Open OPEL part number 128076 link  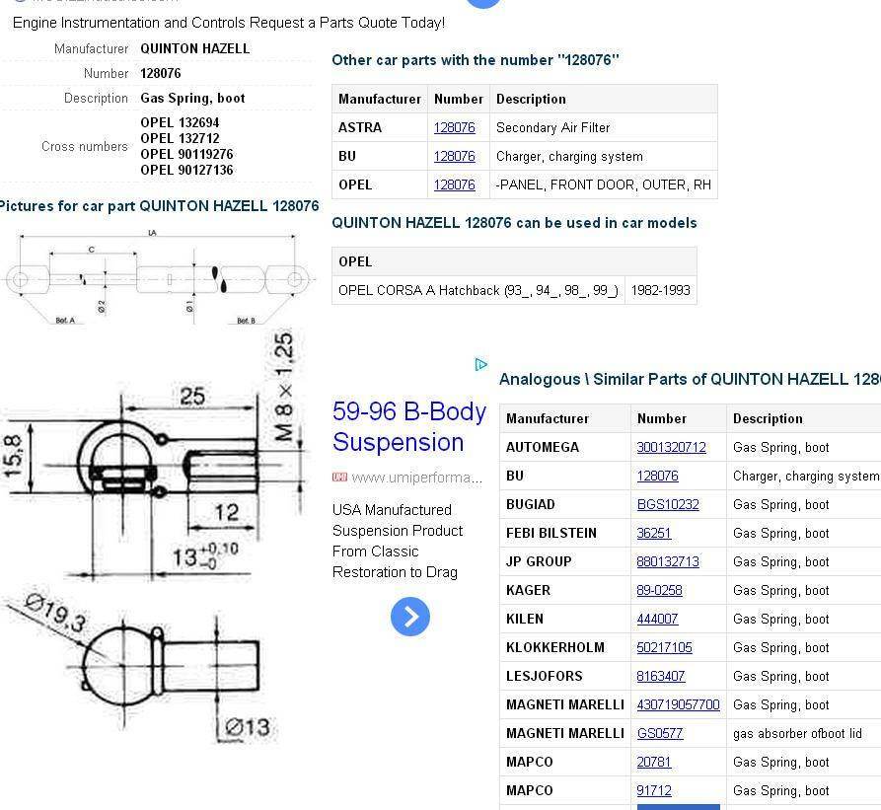454,184
